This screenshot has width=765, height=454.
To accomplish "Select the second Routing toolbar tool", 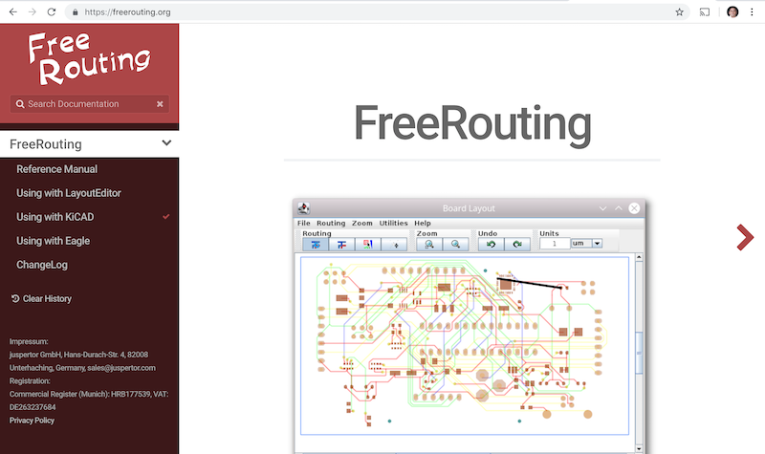I will pos(341,245).
